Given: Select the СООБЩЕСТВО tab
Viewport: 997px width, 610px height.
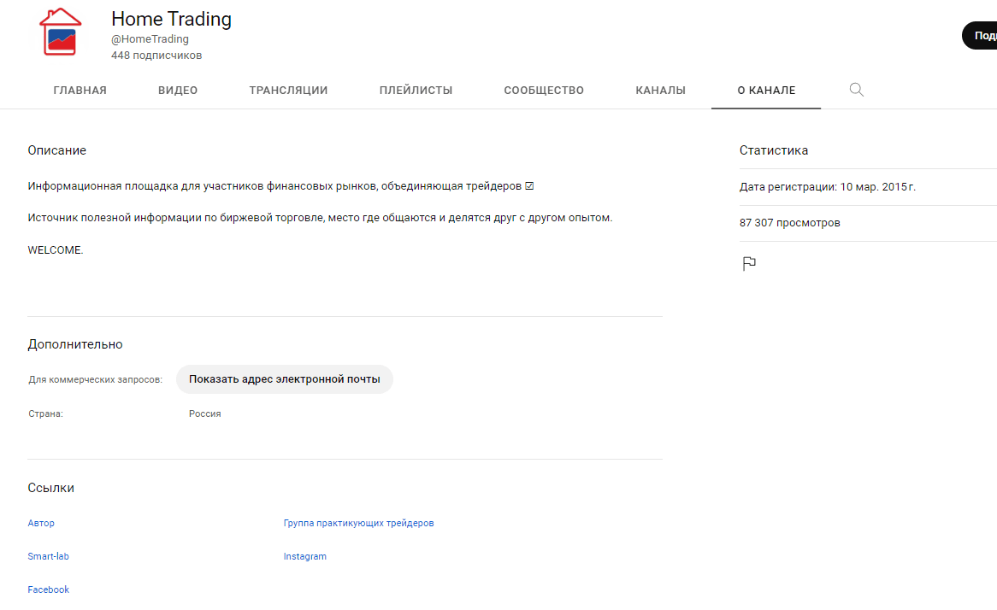Looking at the screenshot, I should coord(544,91).
